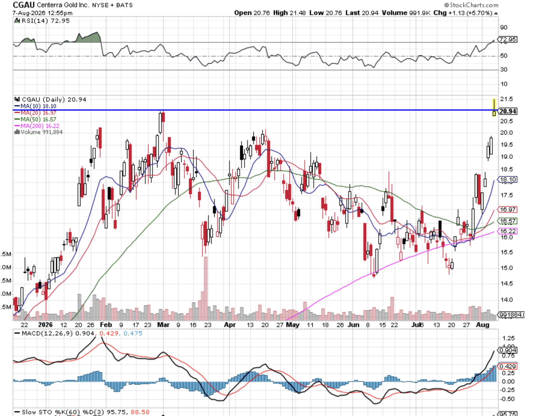Click the 'Mar' label on the date axis
Screen dimensions: 542x416
click(163, 325)
